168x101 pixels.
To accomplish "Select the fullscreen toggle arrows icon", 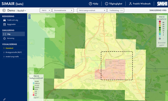I will pos(4,99).
